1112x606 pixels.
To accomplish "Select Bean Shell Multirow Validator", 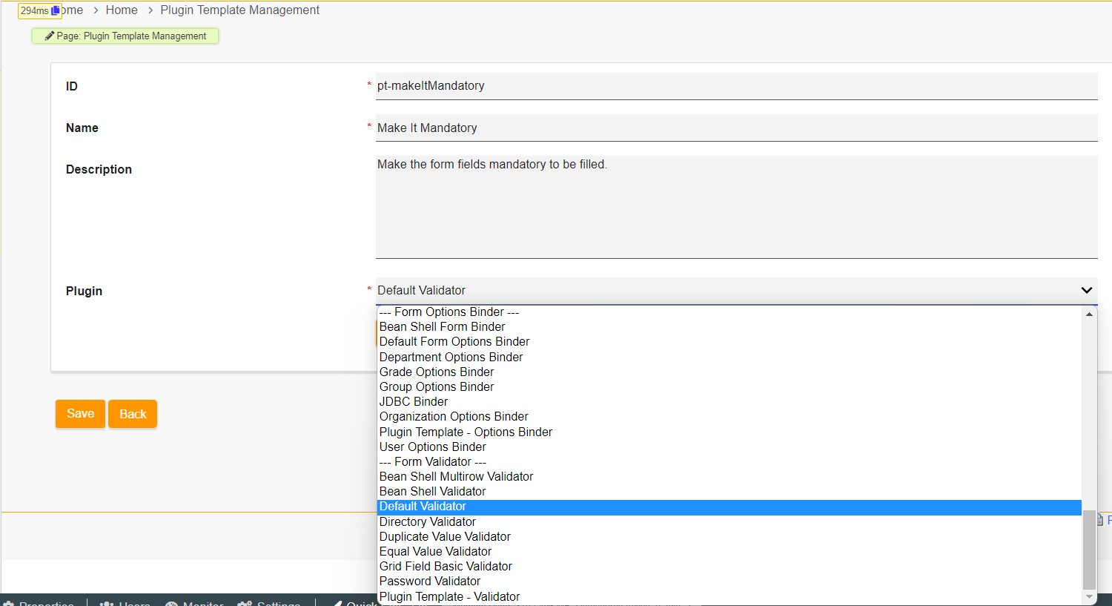I will 729,477.
